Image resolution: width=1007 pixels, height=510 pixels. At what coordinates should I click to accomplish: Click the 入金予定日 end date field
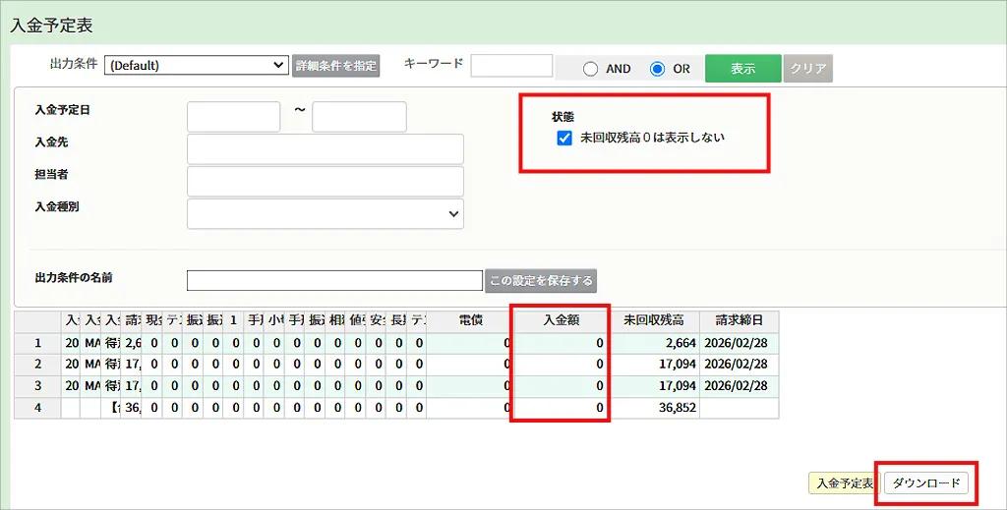(x=359, y=117)
